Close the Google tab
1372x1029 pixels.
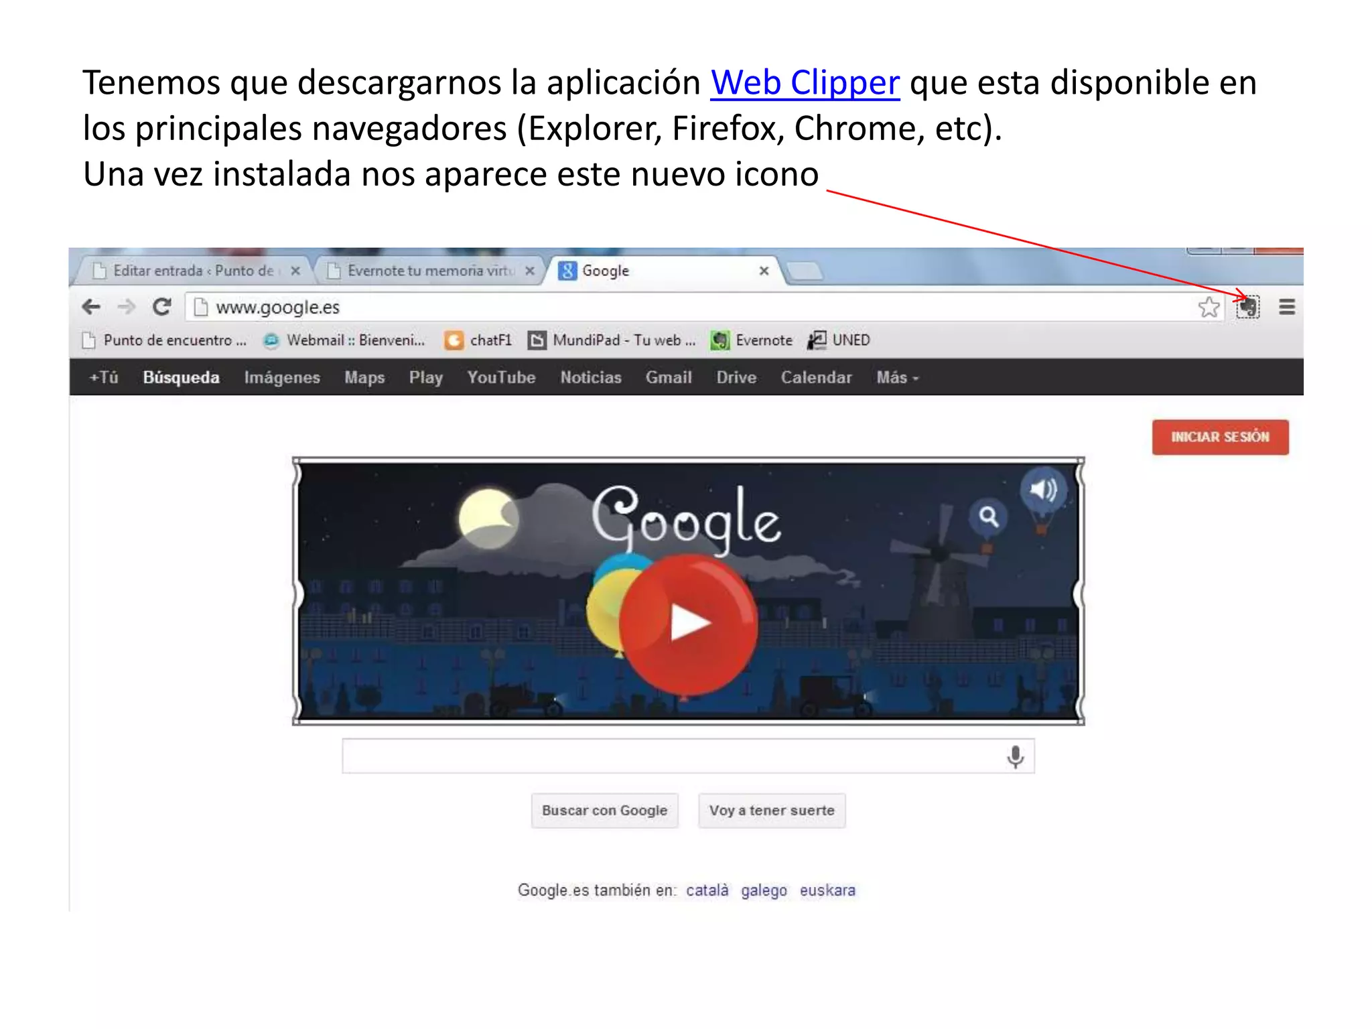(x=764, y=271)
